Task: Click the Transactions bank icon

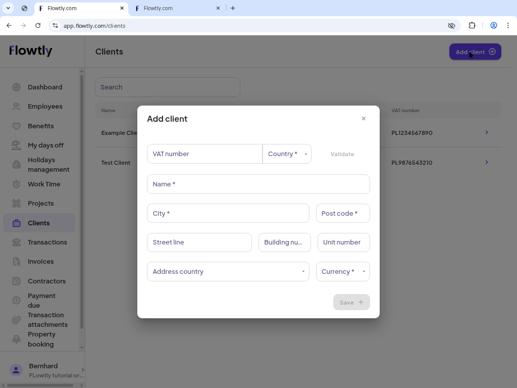Action: [16, 242]
